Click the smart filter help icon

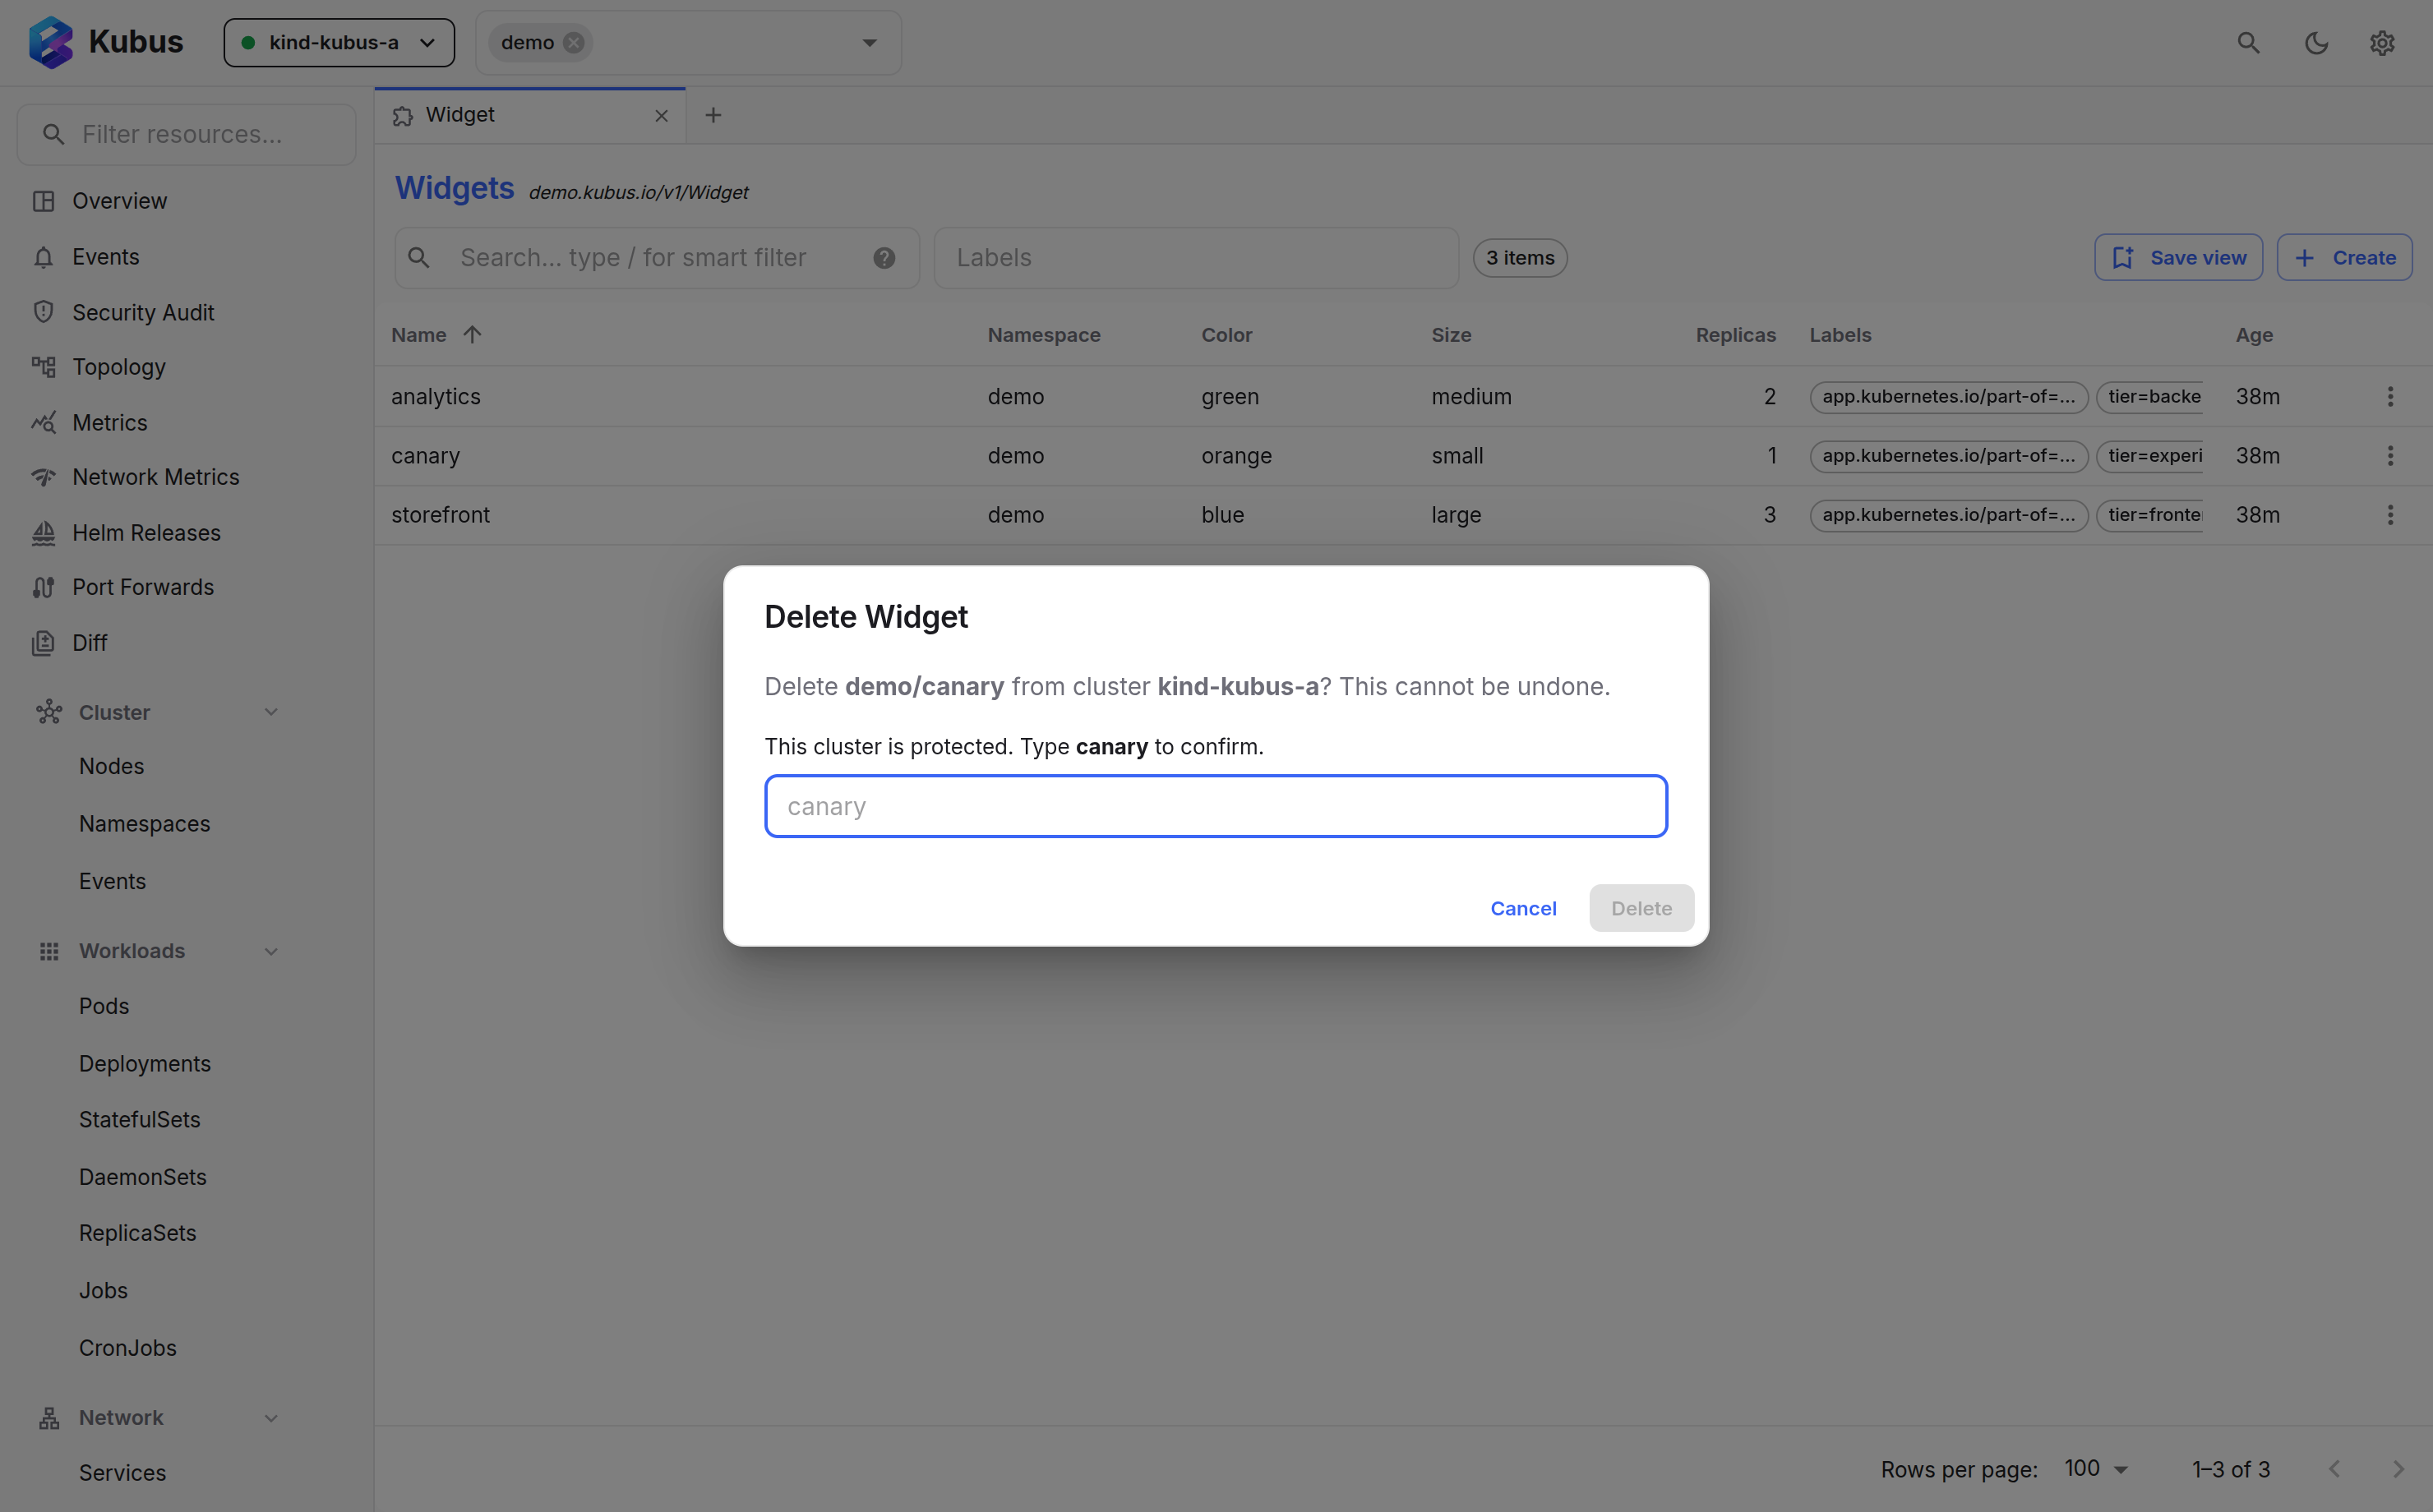[884, 258]
